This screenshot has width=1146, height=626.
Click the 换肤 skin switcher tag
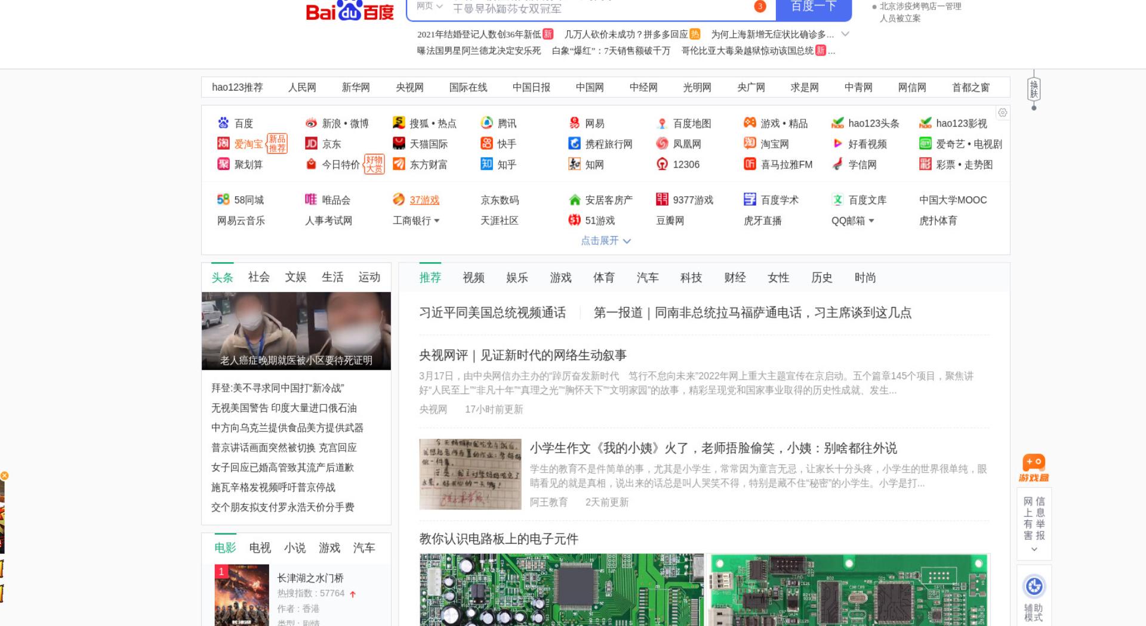click(1034, 90)
